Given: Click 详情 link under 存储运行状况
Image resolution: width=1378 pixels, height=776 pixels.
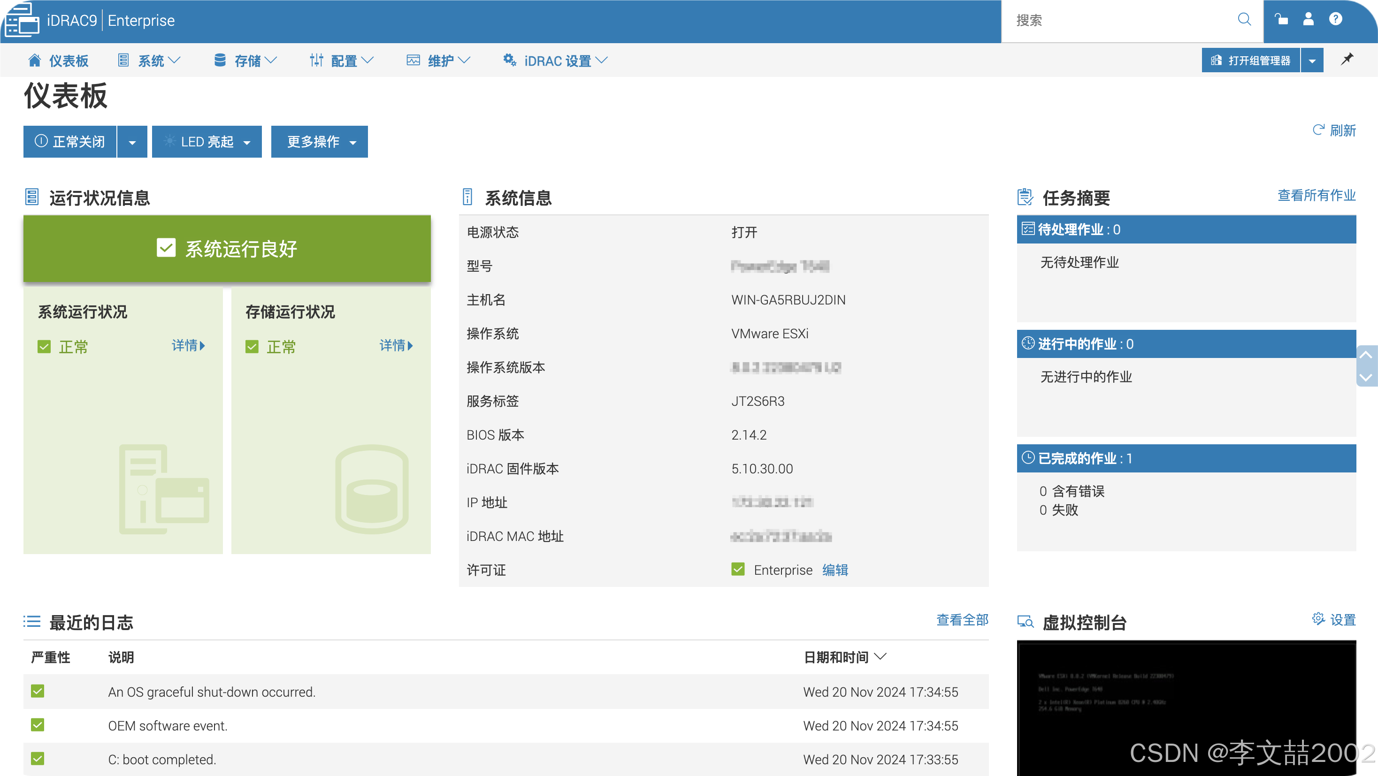Looking at the screenshot, I should (396, 345).
